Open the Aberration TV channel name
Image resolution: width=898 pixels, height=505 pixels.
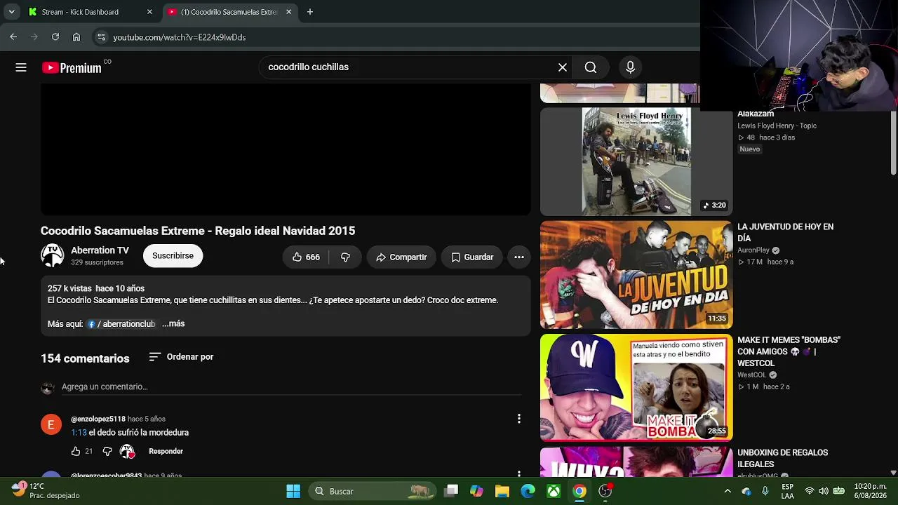pos(100,250)
